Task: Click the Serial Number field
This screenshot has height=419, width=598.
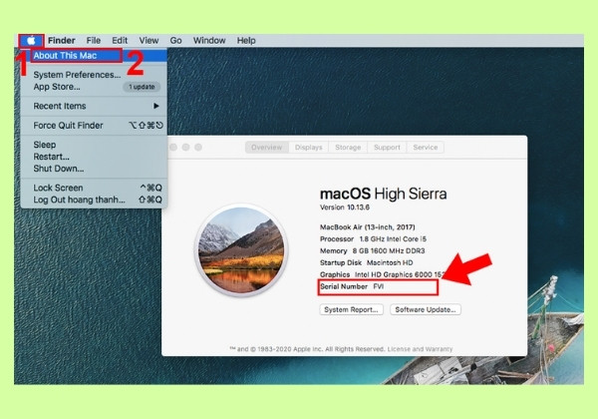Action: [x=378, y=287]
